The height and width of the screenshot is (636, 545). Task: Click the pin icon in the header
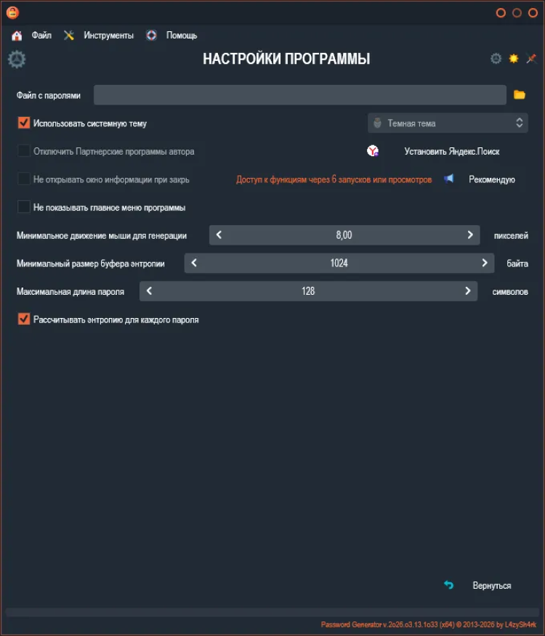[531, 59]
